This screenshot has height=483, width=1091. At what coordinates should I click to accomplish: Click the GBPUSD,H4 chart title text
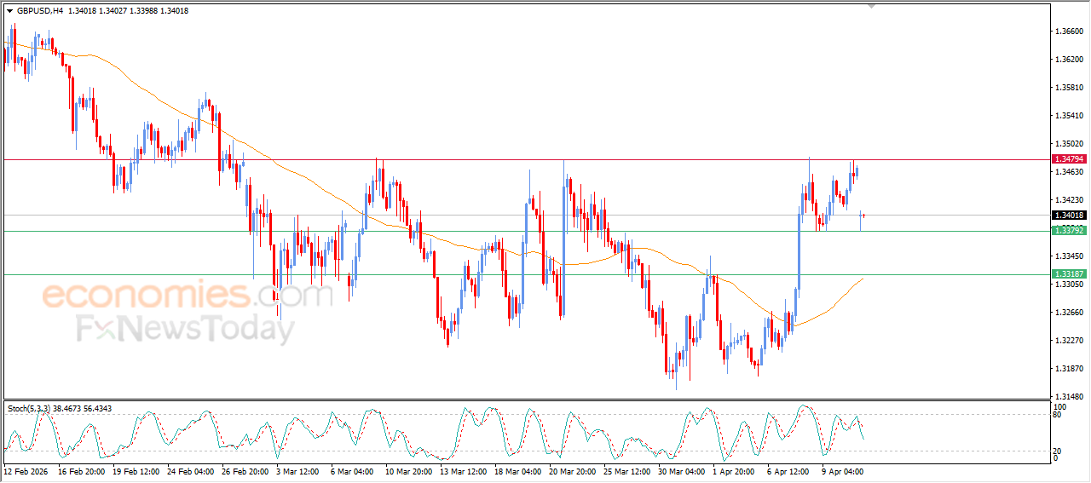coord(39,11)
